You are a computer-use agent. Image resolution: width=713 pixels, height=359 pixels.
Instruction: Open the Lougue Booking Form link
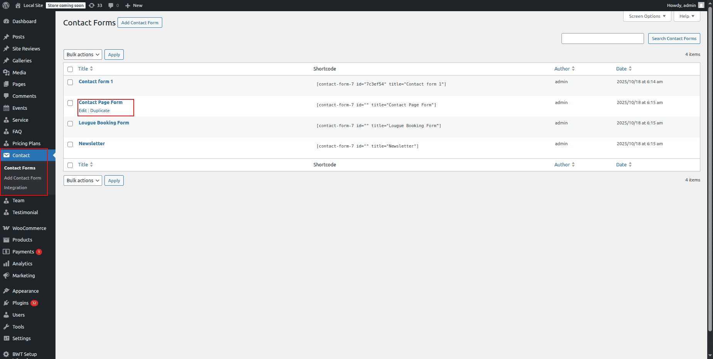point(104,123)
